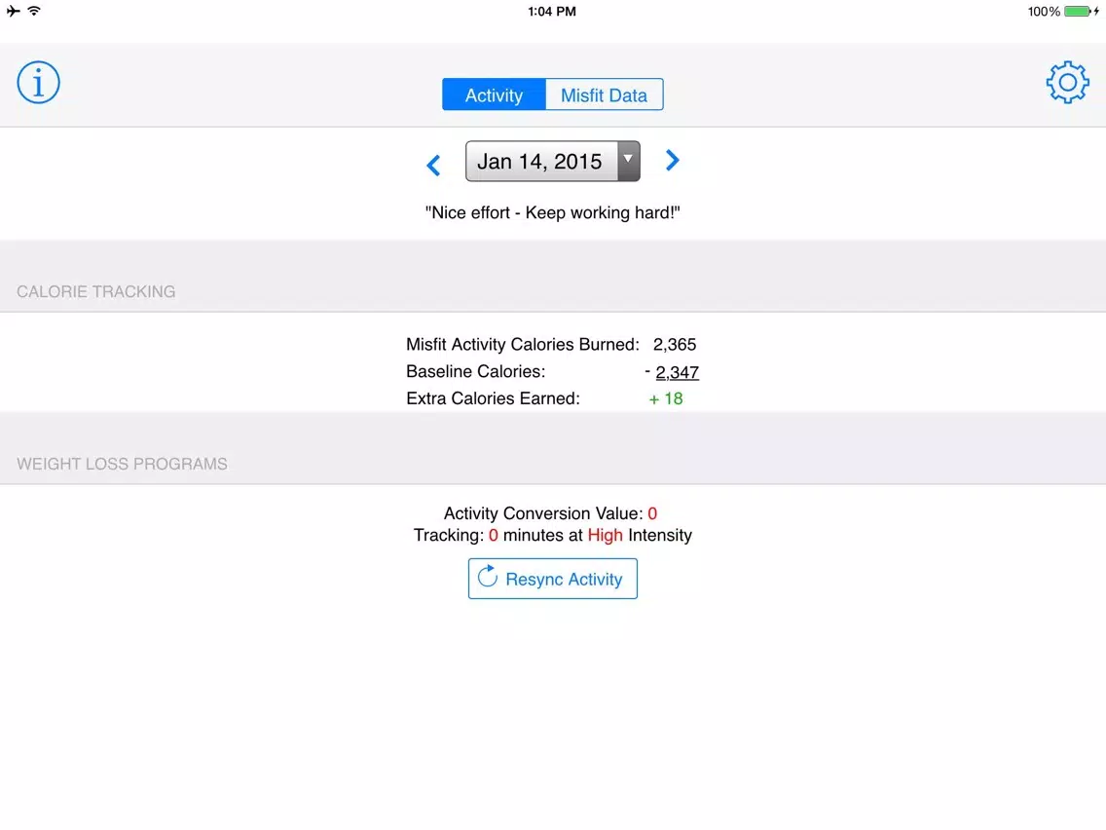
Task: Select Misfit Activity Calories Burned value 2,365
Action: (675, 345)
